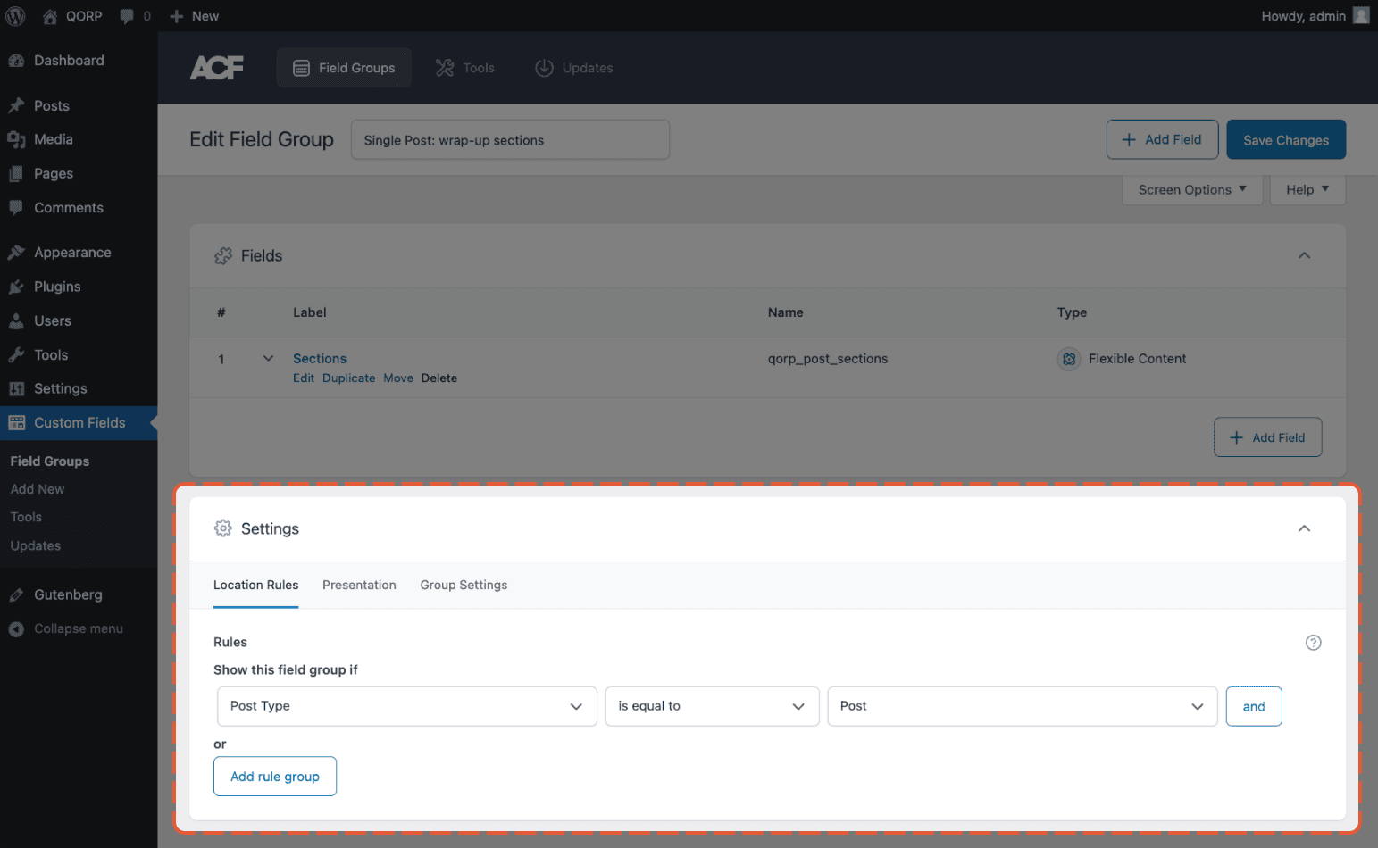
Task: Click the Flexible Content type icon beside Sections
Action: click(1069, 359)
